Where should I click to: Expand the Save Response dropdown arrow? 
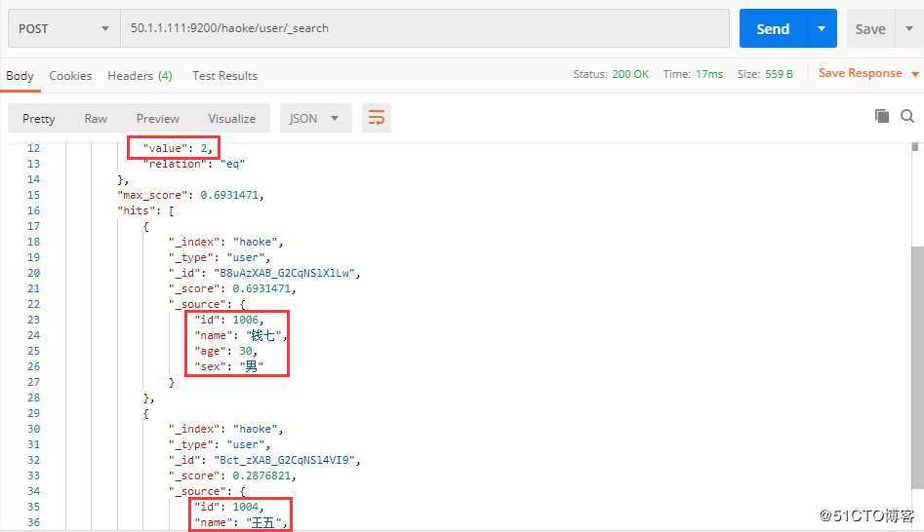coord(915,74)
